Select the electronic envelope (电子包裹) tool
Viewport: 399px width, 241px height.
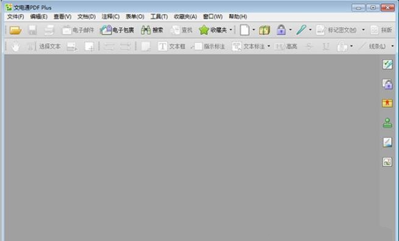[x=117, y=30]
